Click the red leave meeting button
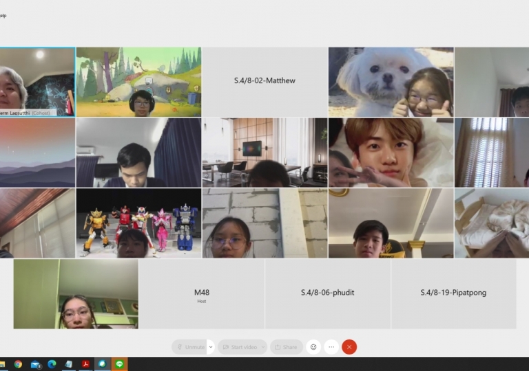The height and width of the screenshot is (371, 529). 349,347
